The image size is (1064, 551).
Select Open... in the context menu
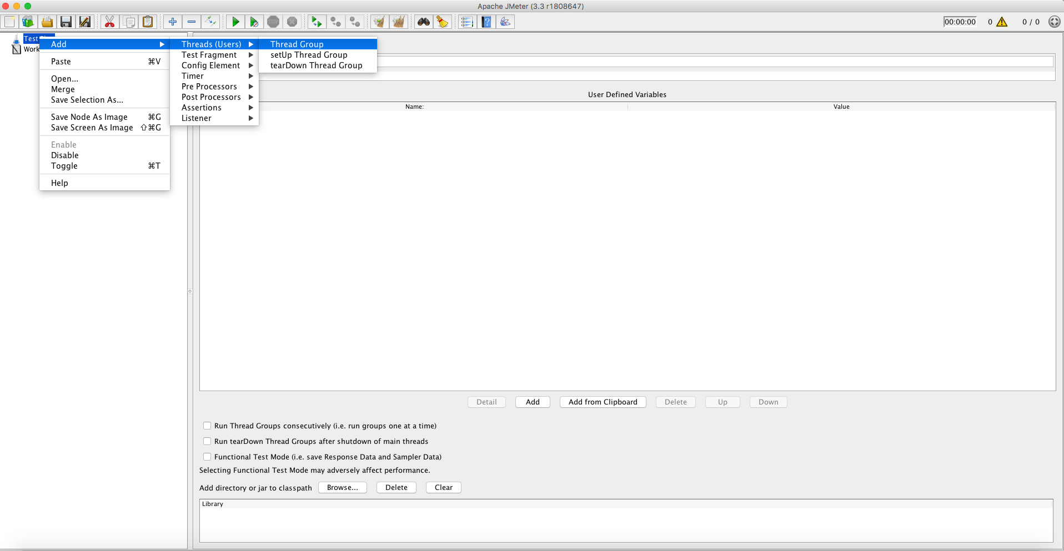104,79
